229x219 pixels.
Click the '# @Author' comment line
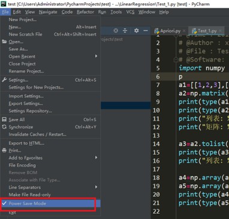[204, 43]
